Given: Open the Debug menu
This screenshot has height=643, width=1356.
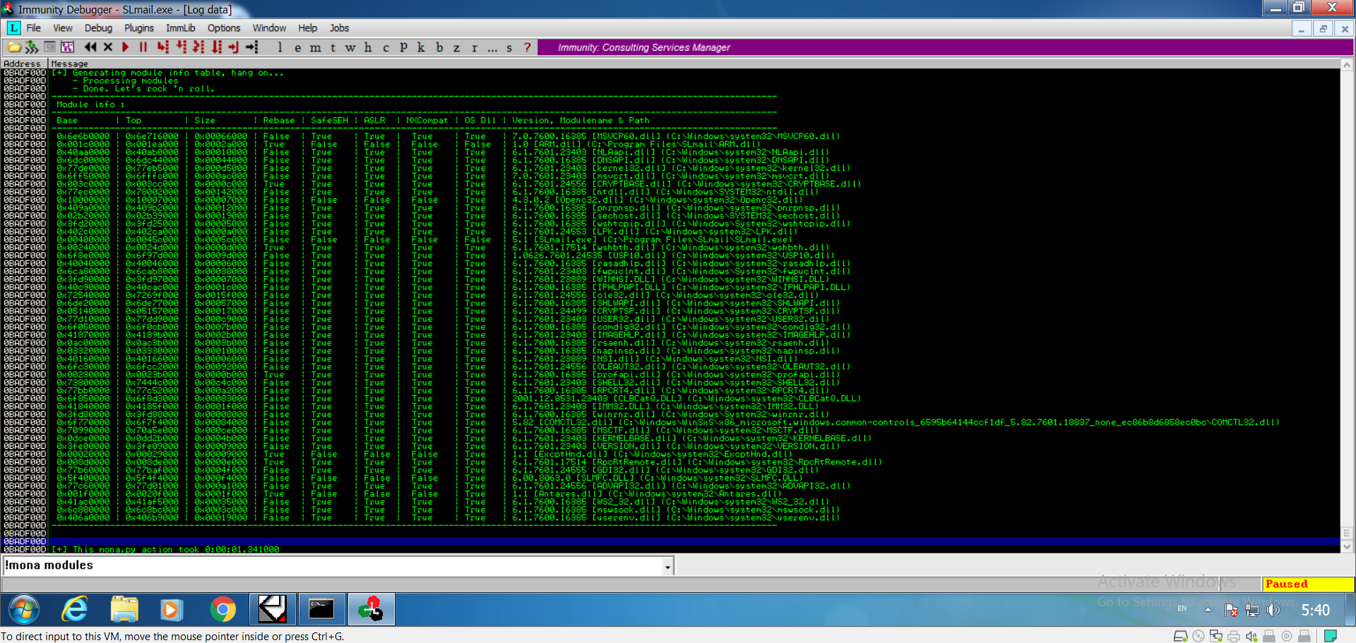Looking at the screenshot, I should click(98, 28).
